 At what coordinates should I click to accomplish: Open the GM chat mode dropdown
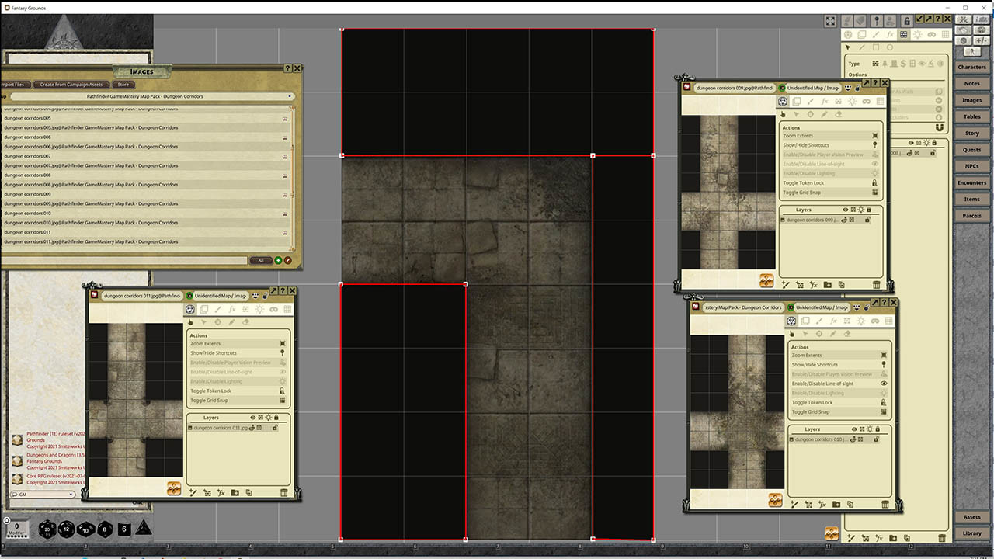(43, 494)
